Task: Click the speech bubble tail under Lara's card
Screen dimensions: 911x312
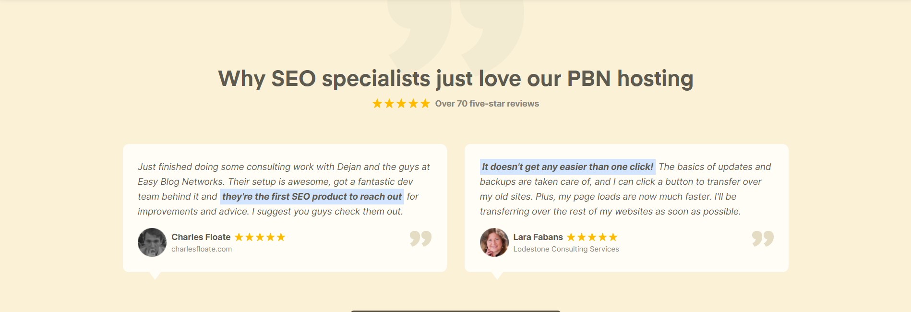Action: (x=497, y=276)
